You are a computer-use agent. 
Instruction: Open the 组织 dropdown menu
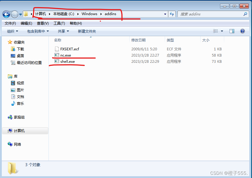click(12, 31)
